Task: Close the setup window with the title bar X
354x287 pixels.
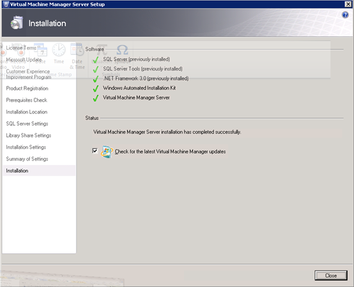Action: tap(348, 4)
